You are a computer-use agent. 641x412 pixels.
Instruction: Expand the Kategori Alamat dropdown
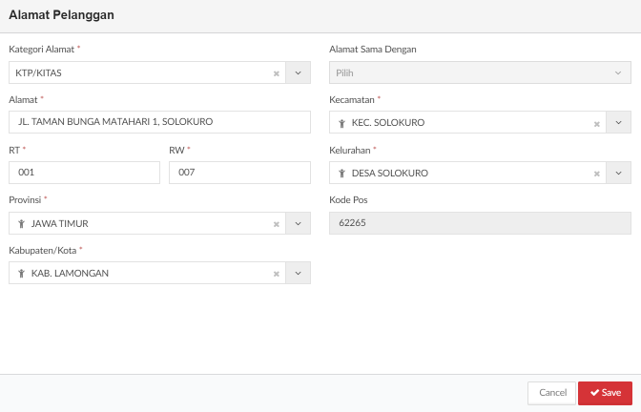coord(298,72)
